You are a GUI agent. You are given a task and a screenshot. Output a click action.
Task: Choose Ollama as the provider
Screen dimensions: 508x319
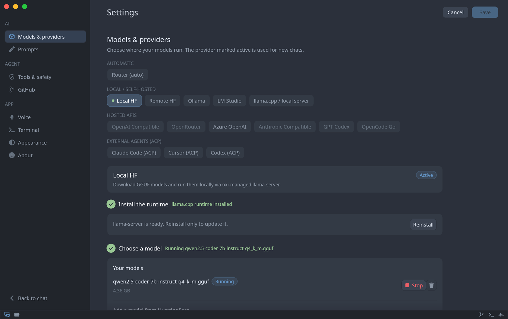(197, 101)
